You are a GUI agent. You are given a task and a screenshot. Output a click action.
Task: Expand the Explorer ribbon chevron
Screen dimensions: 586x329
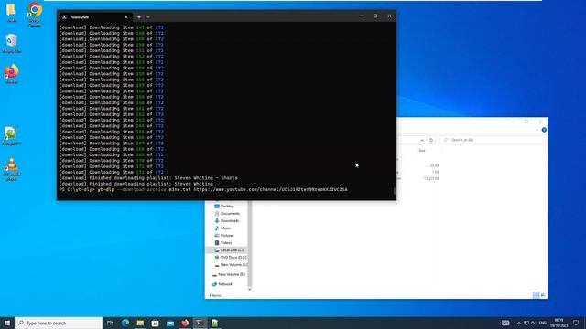click(x=537, y=130)
